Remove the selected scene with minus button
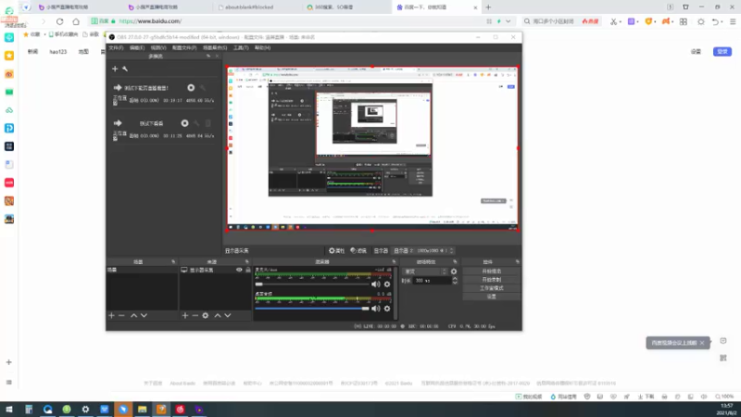 [121, 315]
